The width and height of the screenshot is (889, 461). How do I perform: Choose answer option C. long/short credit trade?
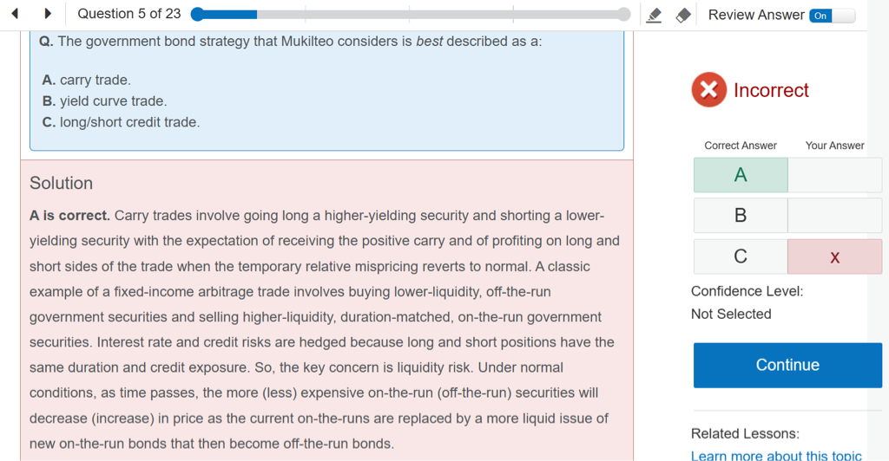[121, 122]
